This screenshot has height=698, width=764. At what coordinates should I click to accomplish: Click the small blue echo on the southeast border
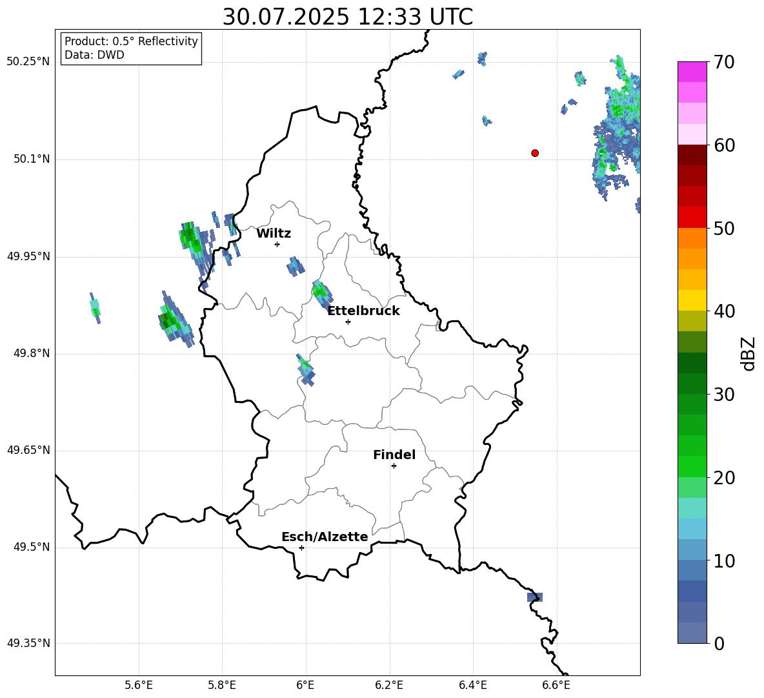tap(534, 597)
